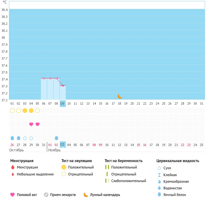Select the 37.4 temperature point on day 06
Screen dimensions: 208x197
pyautogui.click(x=44, y=78)
